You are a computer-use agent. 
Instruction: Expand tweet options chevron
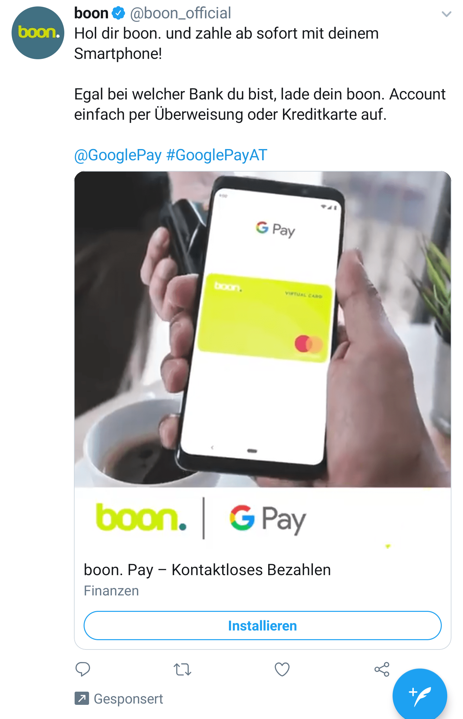[446, 14]
